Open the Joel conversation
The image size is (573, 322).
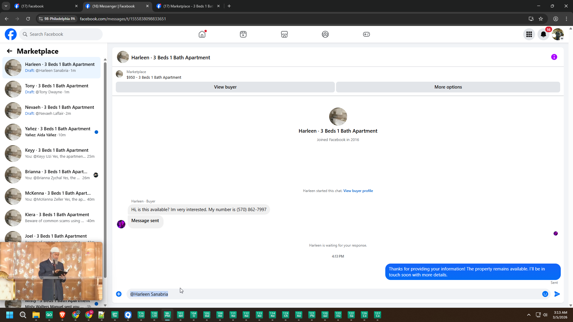(x=51, y=236)
